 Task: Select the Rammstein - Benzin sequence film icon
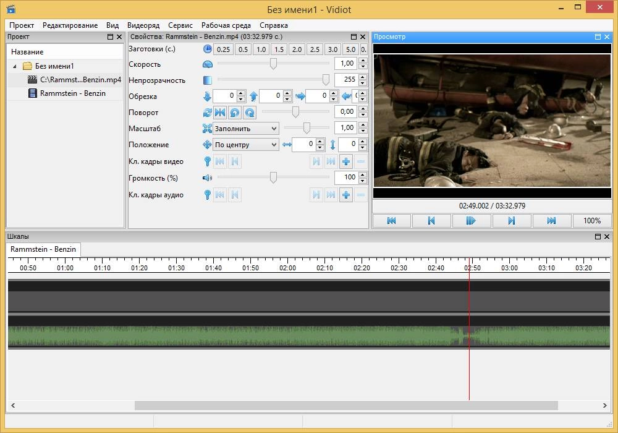(33, 93)
